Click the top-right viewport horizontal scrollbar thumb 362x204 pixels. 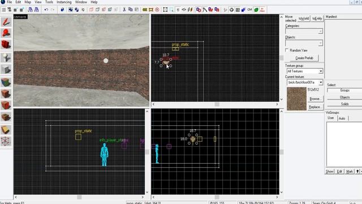coord(217,104)
